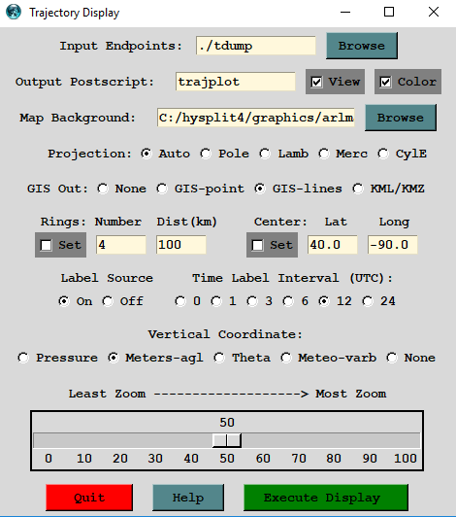
Task: Select the Lamb projection option
Action: pos(284,154)
